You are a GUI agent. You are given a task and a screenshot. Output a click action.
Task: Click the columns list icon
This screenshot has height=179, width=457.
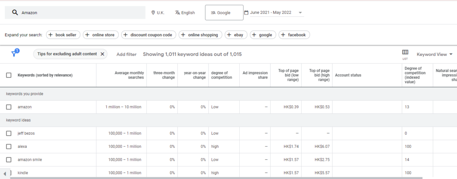[405, 52]
